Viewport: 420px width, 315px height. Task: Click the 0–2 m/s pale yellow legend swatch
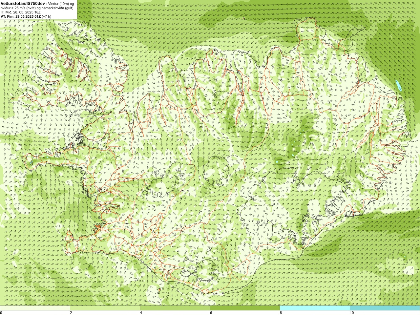35,308
